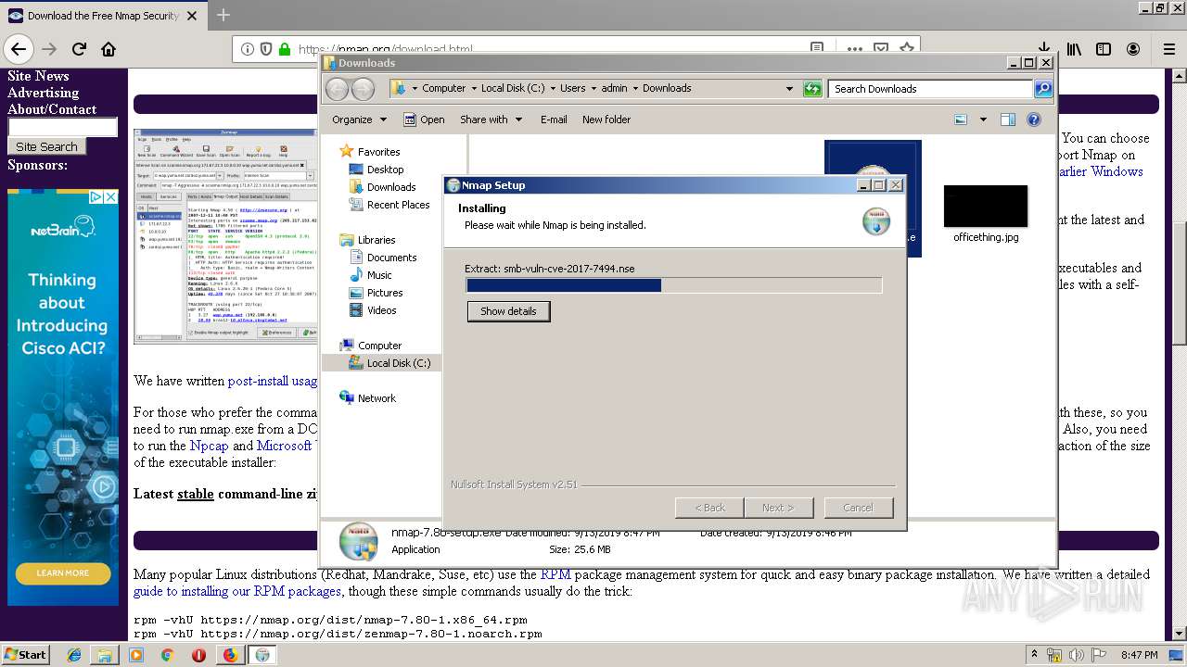Open a new Firefox tab
Viewport: 1187px width, 667px height.
pos(223,15)
